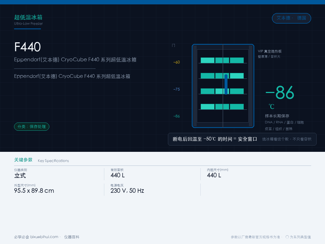Image resolution: width=325 pixels, height=244 pixels.
Task: Click the 仪器类别 立式 specification
Action: (x=21, y=173)
